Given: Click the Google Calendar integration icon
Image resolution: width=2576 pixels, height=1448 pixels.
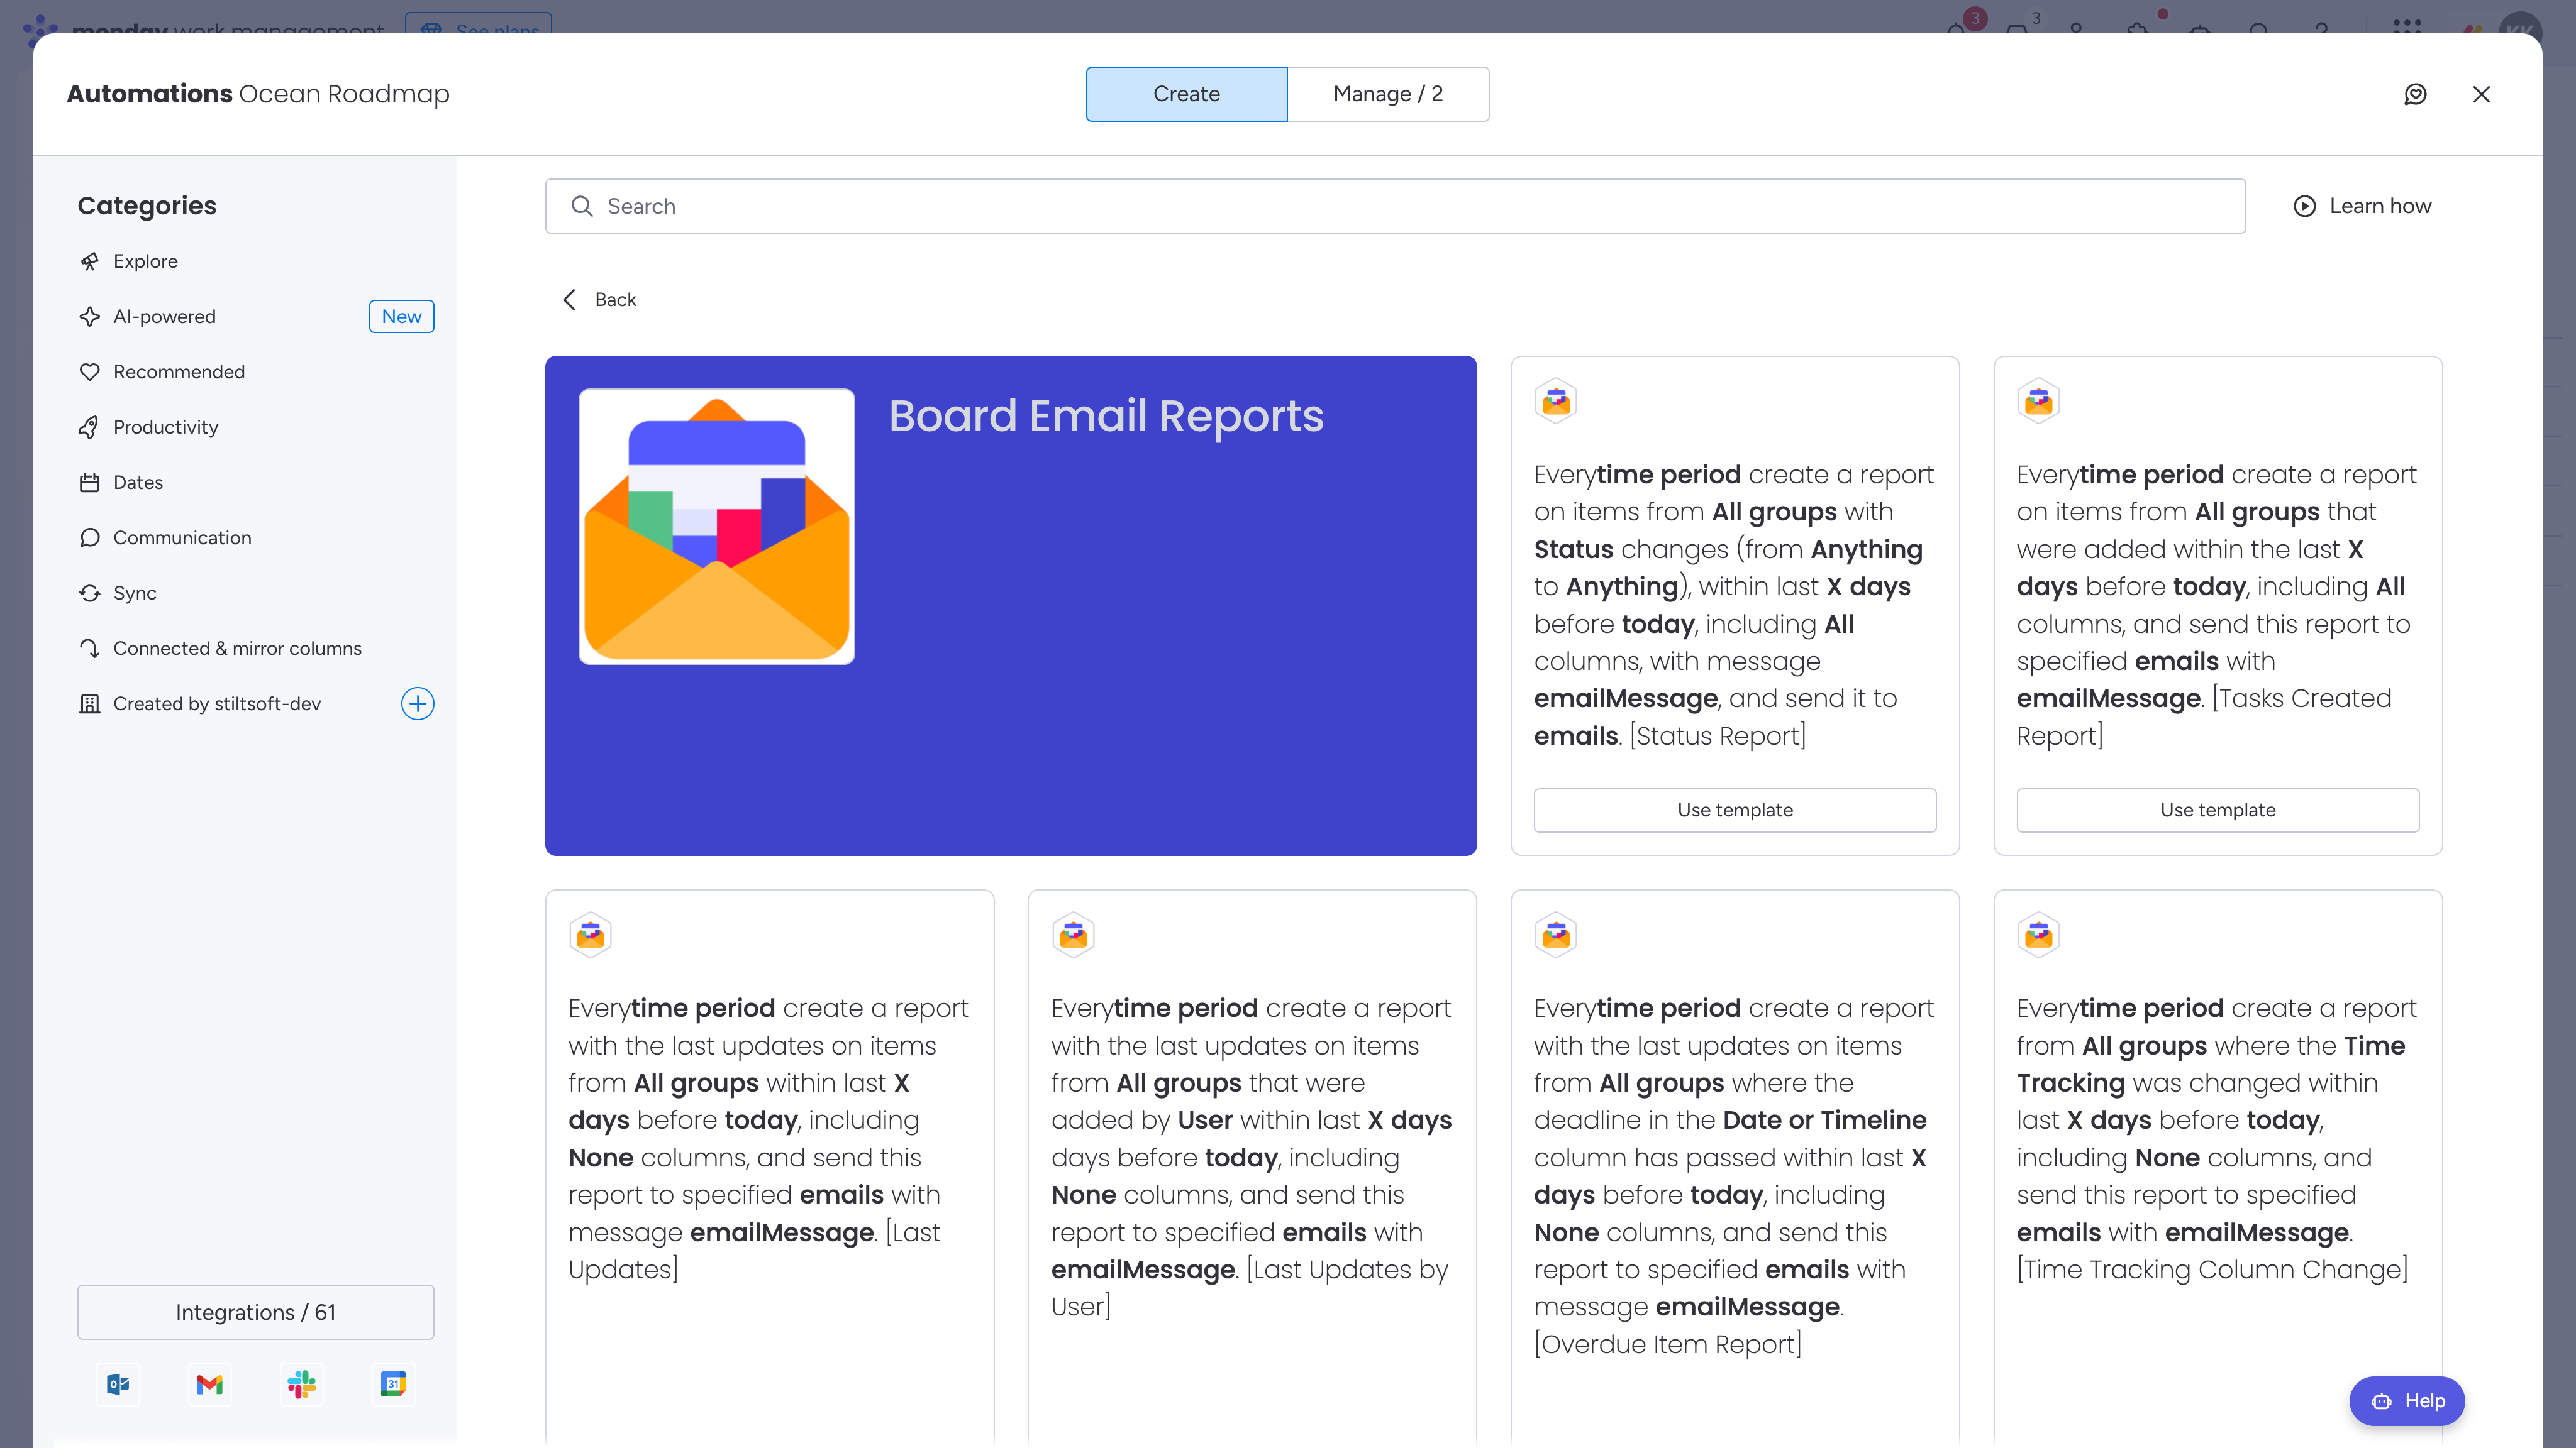Looking at the screenshot, I should click(393, 1384).
